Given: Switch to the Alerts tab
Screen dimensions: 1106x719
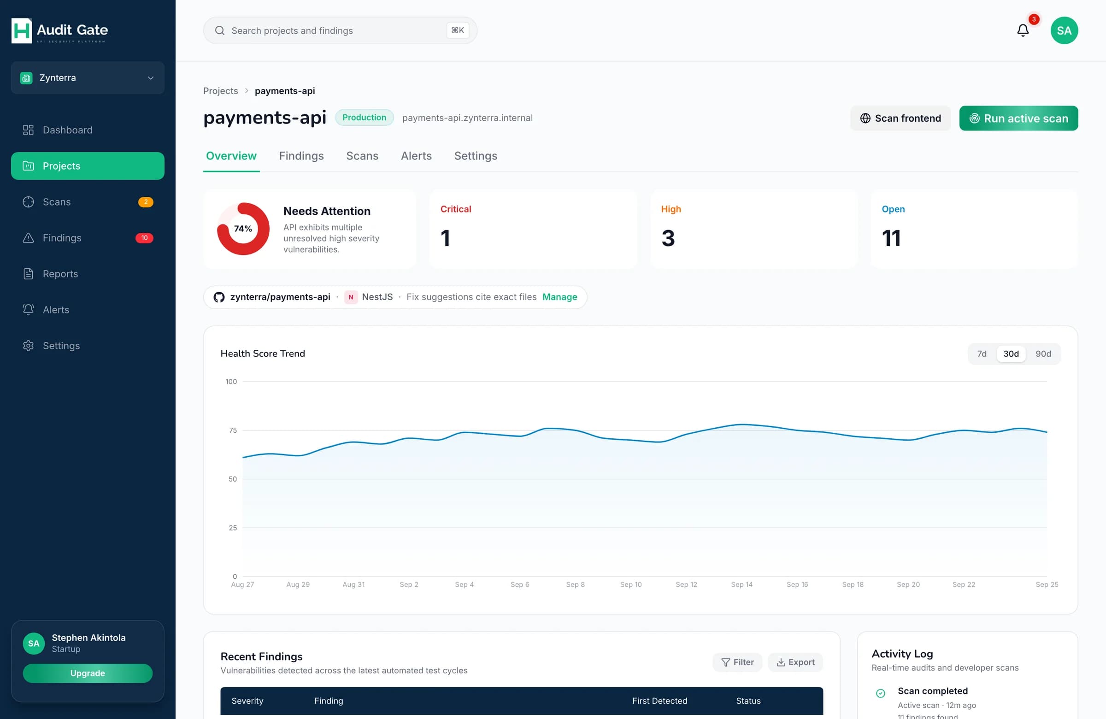Looking at the screenshot, I should 417,156.
